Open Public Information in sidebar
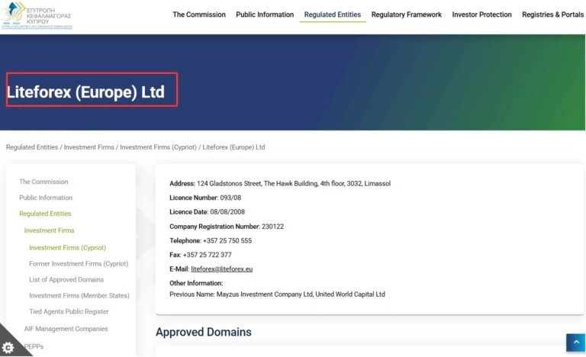Screen dimensions: 586x357 point(46,198)
